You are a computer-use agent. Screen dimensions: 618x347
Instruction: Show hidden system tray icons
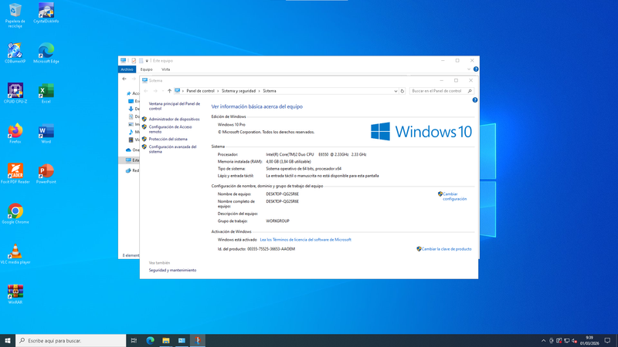pyautogui.click(x=543, y=341)
